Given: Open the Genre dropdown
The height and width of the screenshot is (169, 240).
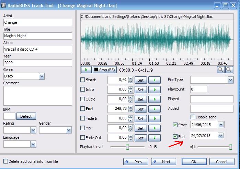Looking at the screenshot, I should point(42,76).
